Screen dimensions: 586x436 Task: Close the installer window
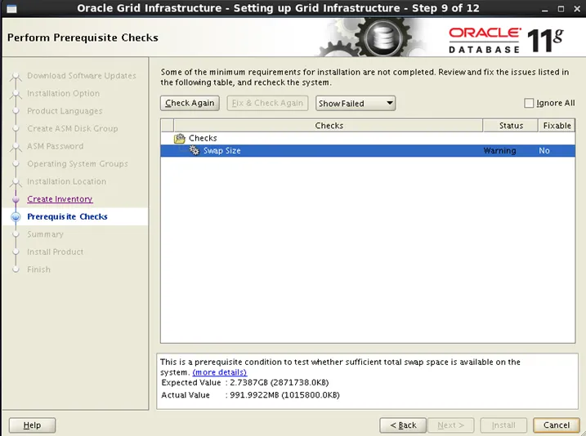click(x=577, y=9)
